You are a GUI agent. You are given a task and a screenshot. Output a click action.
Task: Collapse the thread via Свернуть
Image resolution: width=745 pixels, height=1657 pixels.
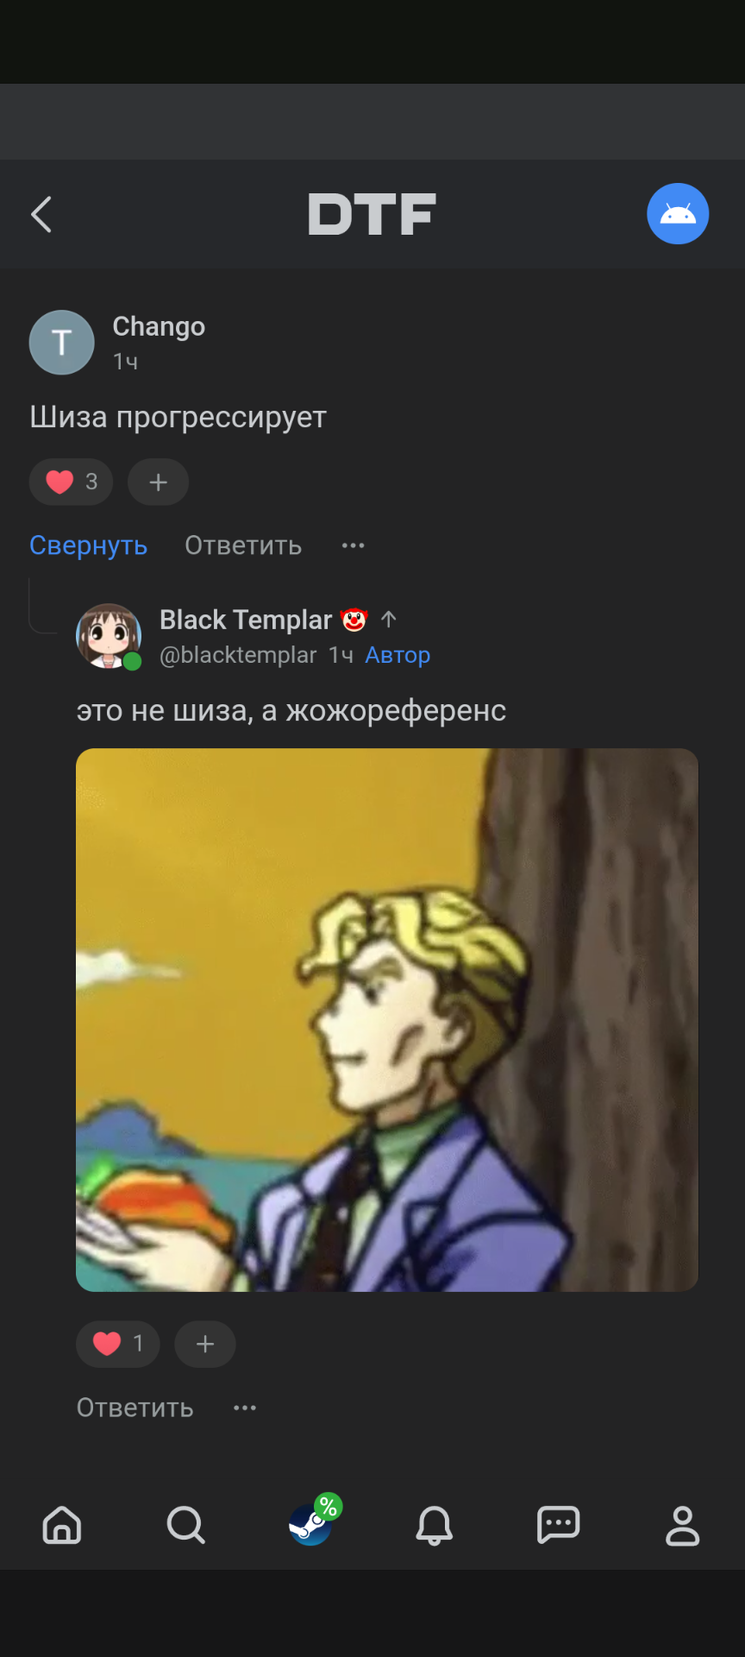tap(88, 545)
